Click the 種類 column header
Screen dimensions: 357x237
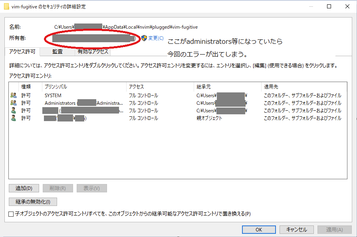pos(30,87)
